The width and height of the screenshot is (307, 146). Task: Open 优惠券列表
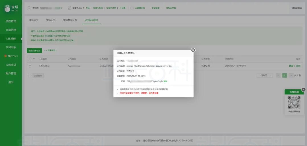coord(140,8)
